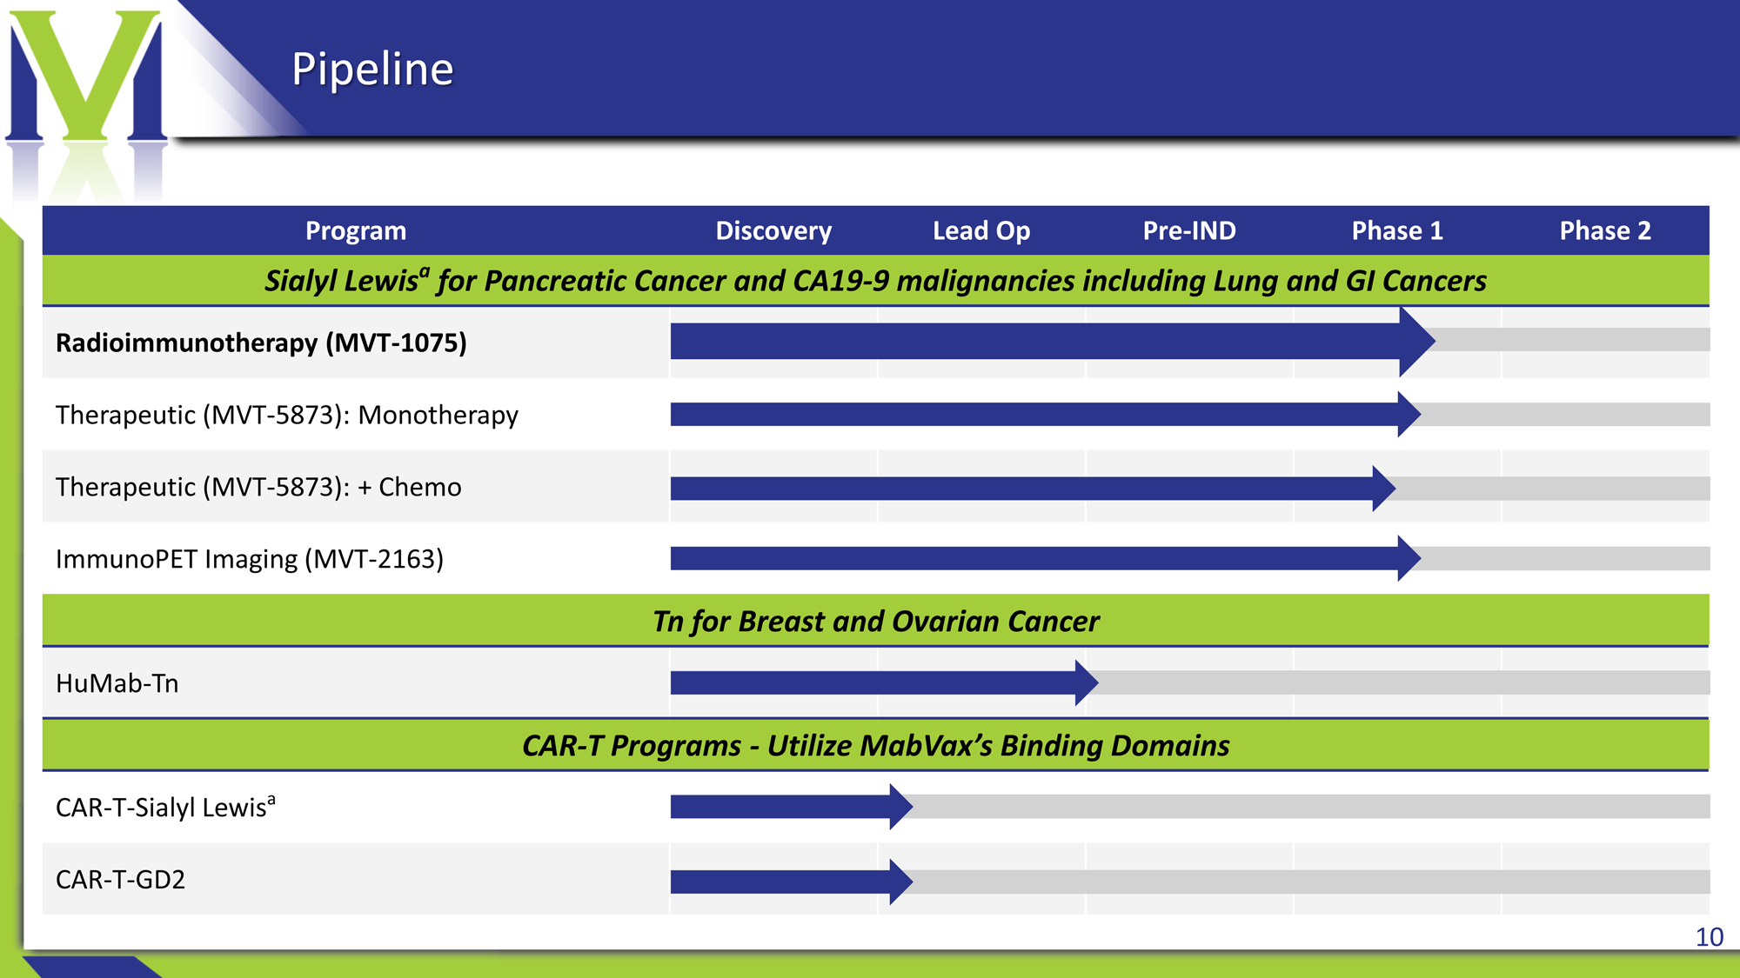Select Tn for Breast and Ovarian Cancer heading
1740x978 pixels.
[x=875, y=622]
